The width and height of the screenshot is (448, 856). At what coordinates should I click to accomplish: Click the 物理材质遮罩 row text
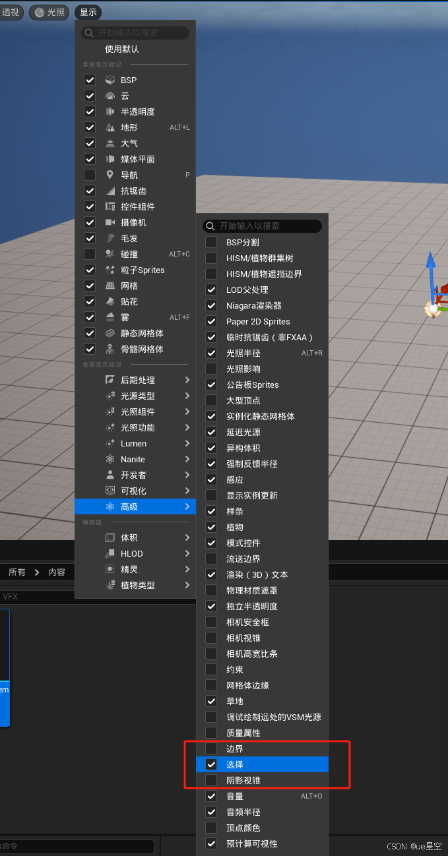tap(252, 590)
